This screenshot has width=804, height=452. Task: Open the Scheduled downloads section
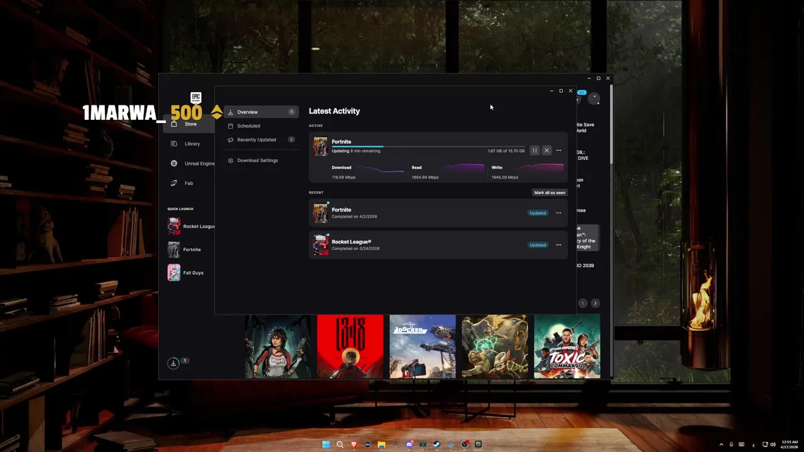[x=261, y=126]
